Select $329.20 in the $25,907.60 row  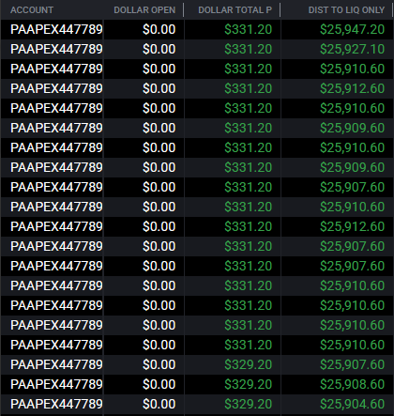click(249, 364)
